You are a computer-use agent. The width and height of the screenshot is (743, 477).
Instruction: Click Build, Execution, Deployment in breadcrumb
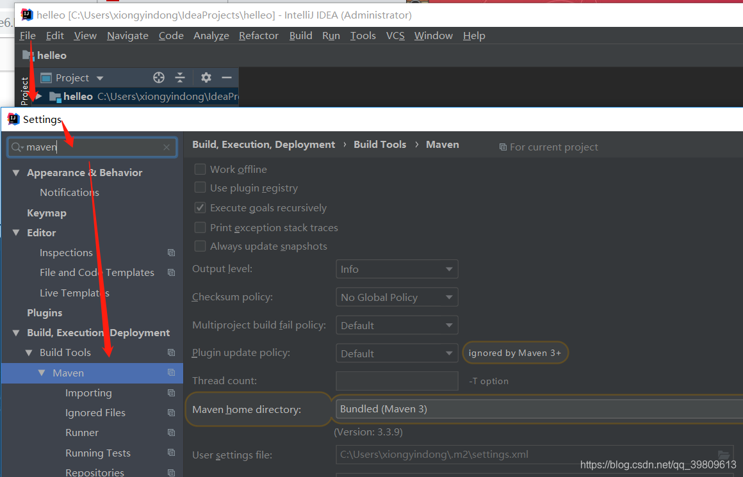pyautogui.click(x=263, y=145)
